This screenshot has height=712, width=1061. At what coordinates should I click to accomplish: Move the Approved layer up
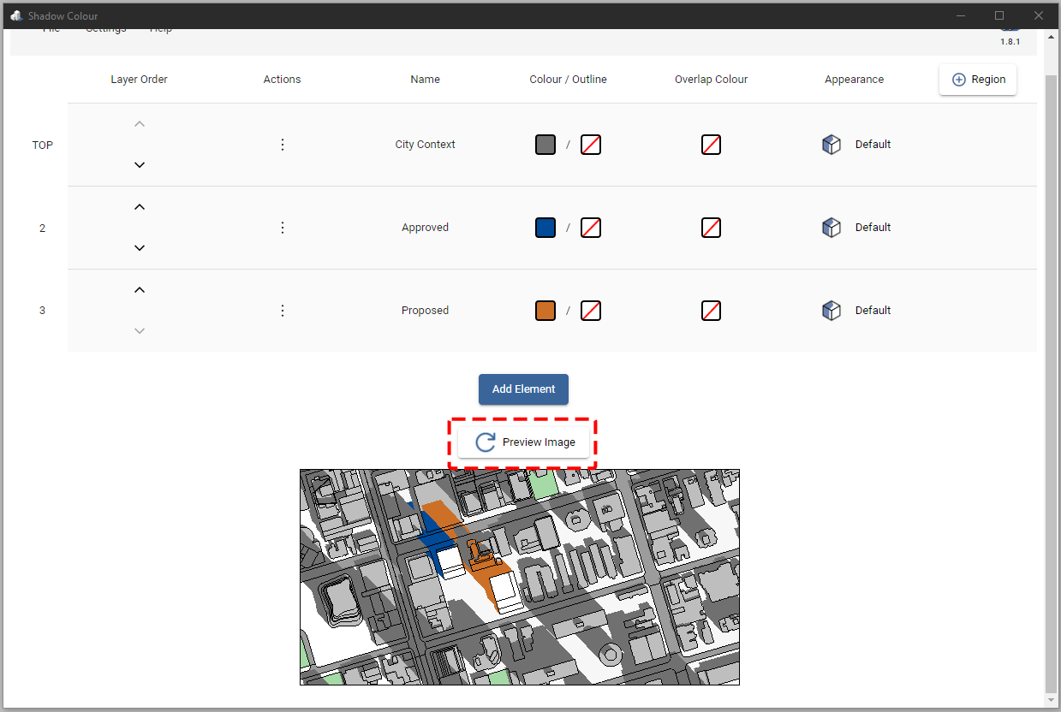(139, 206)
